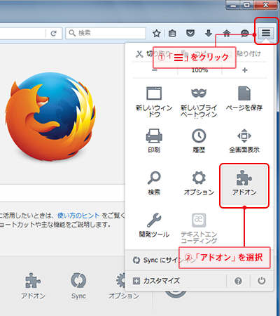
Task: Open オプション gear in menu panel
Action: coord(199,183)
